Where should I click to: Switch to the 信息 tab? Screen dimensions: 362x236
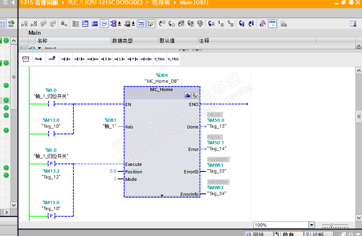[288, 234]
